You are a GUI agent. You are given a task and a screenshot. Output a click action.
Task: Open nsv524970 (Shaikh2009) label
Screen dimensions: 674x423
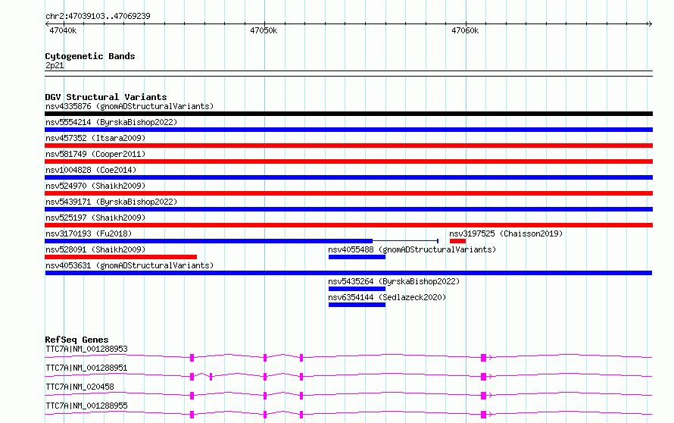(x=95, y=186)
